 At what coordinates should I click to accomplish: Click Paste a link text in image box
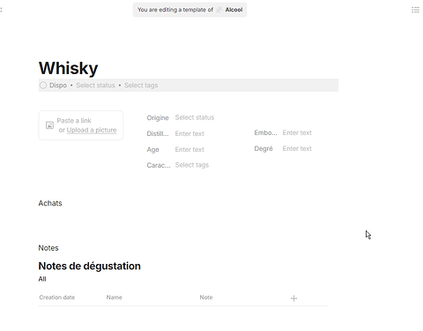[74, 121]
